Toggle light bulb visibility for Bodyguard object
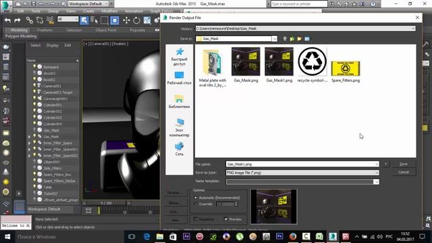The height and width of the screenshot is (243, 432). pyautogui.click(x=34, y=67)
